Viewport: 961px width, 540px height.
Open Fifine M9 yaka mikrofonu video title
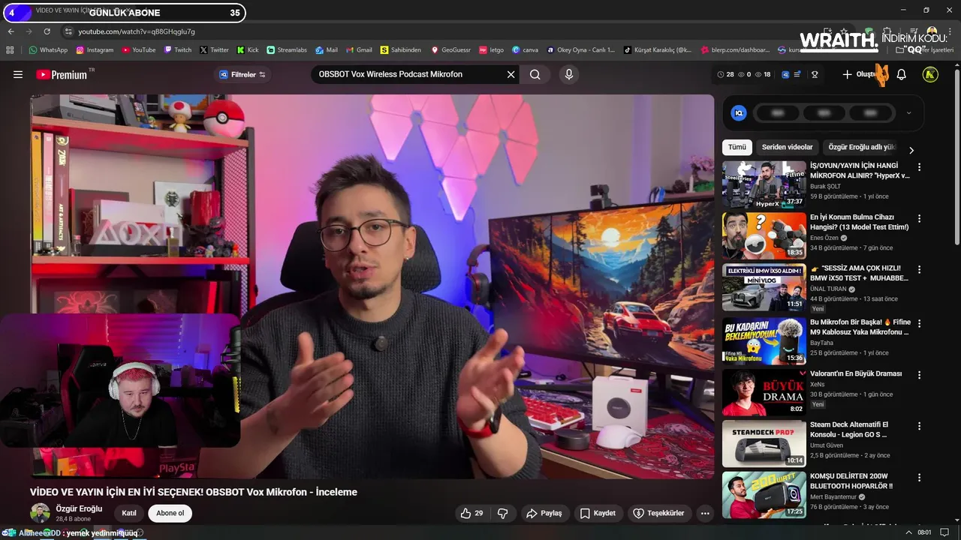[860, 327]
